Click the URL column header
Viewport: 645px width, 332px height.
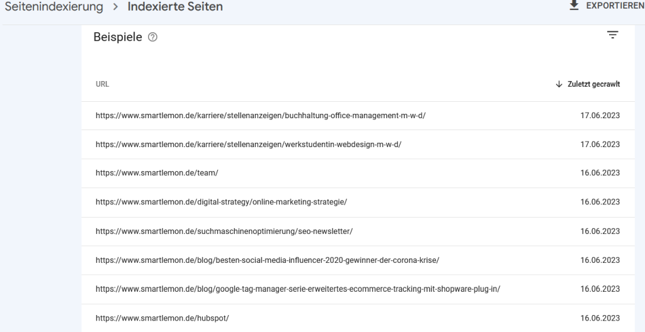(x=103, y=84)
